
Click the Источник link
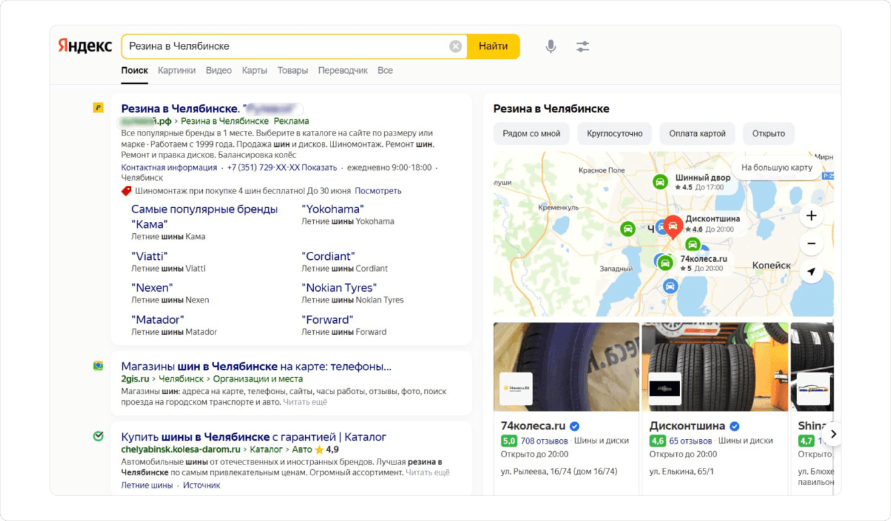pos(201,485)
